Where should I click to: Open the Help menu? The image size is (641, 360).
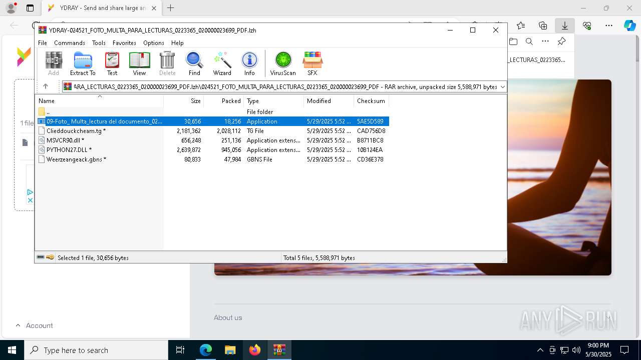coord(177,43)
